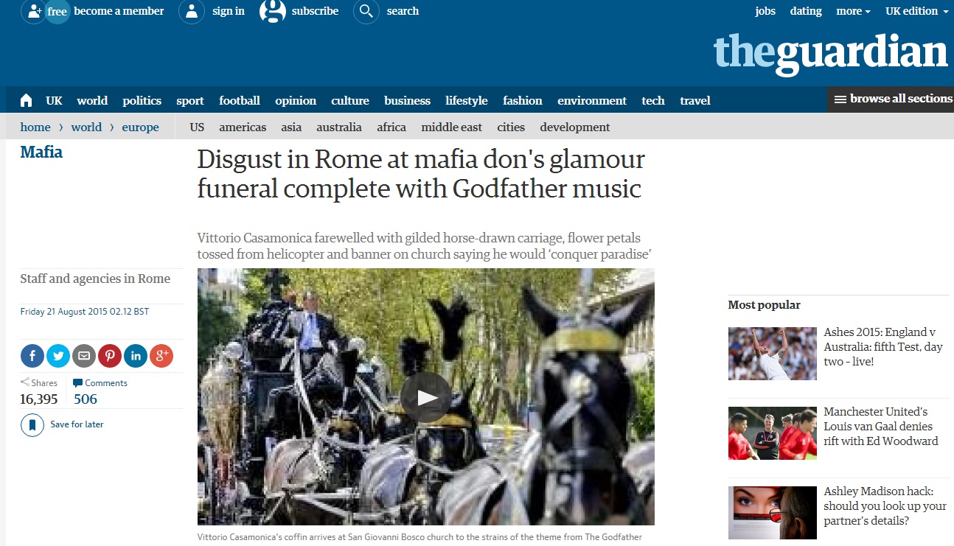954x546 pixels.
Task: Share article on LinkedIn icon
Action: tap(136, 356)
